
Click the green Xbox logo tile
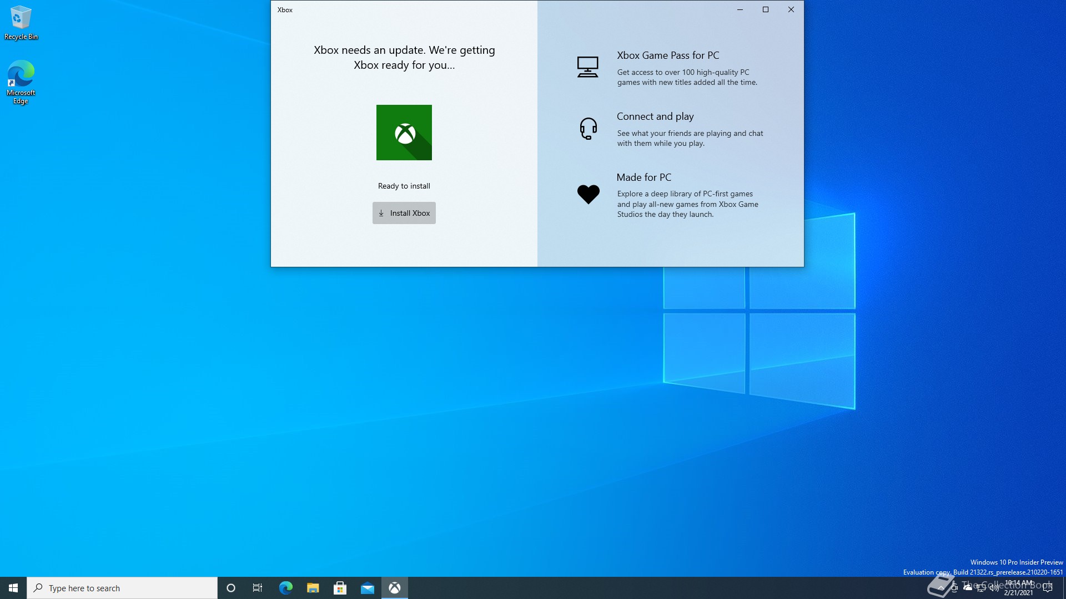[404, 133]
